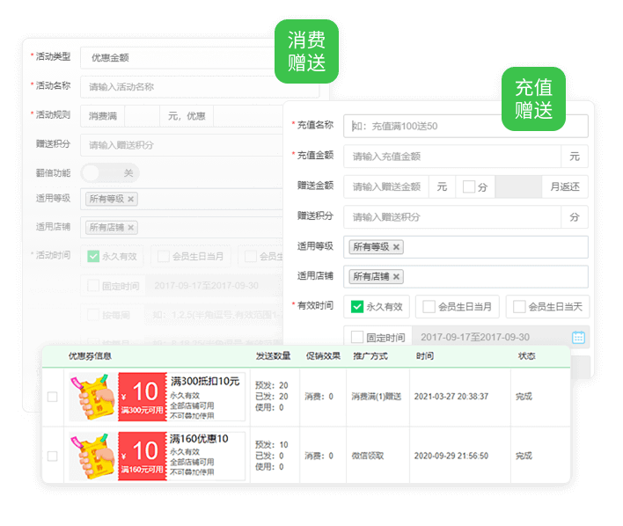Click the timestamp 2021-03-27 20:38:37
Viewport: 623px width, 526px height.
(x=451, y=397)
